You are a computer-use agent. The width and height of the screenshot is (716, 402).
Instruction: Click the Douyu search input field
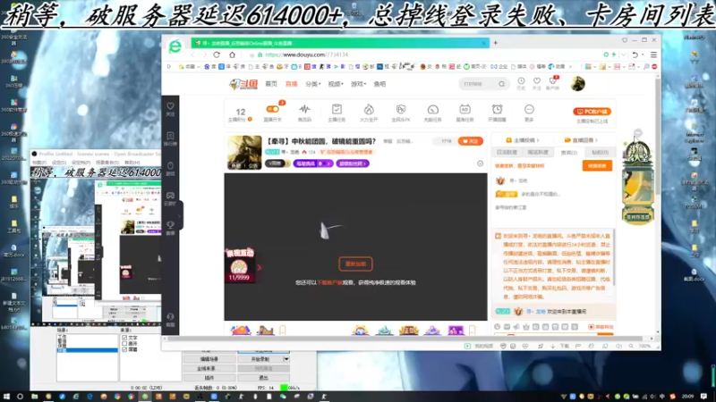pyautogui.click(x=479, y=84)
